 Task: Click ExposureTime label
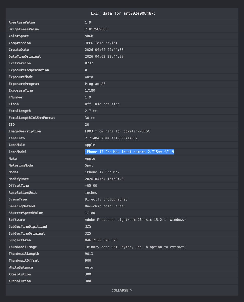click(21, 90)
